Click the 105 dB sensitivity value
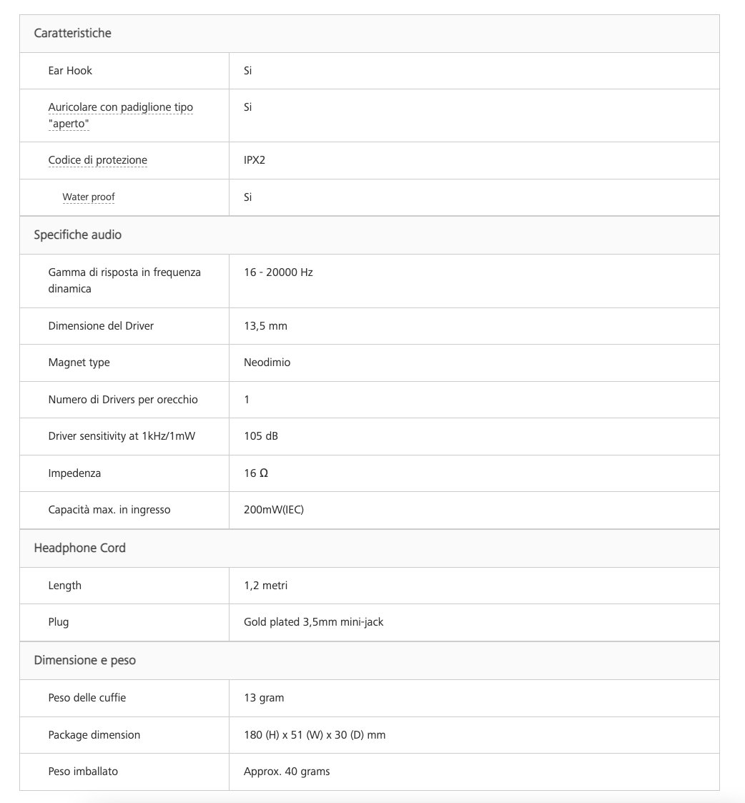The width and height of the screenshot is (745, 803). [260, 436]
